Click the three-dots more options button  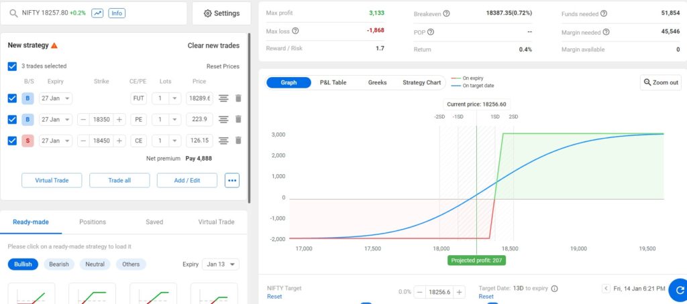click(232, 180)
